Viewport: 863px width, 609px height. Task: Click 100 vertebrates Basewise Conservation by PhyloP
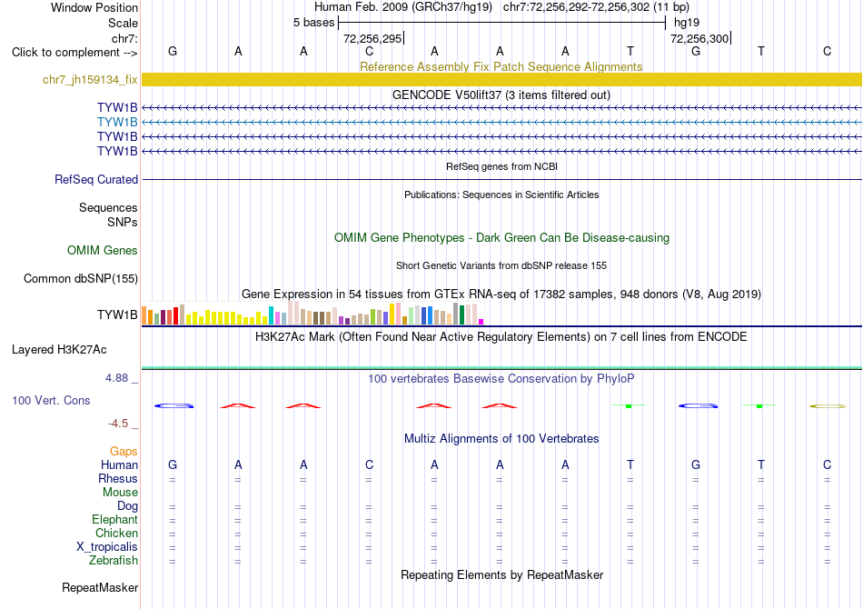coord(501,379)
